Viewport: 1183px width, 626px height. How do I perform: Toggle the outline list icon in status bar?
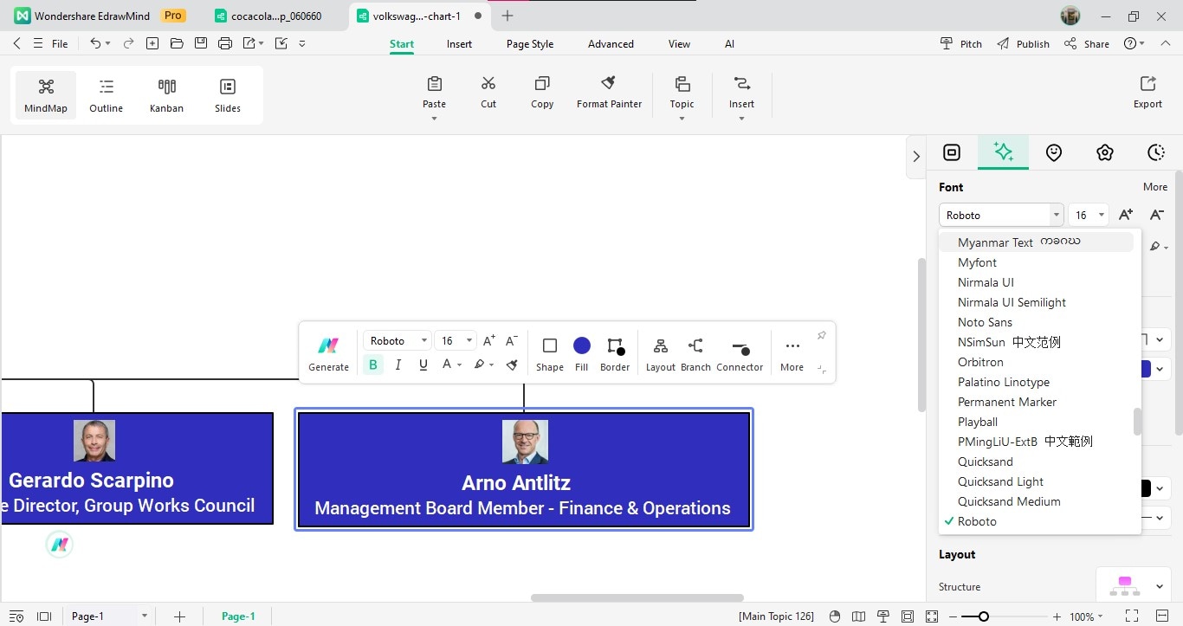point(16,616)
